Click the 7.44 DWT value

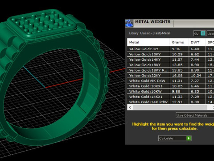[195, 59]
